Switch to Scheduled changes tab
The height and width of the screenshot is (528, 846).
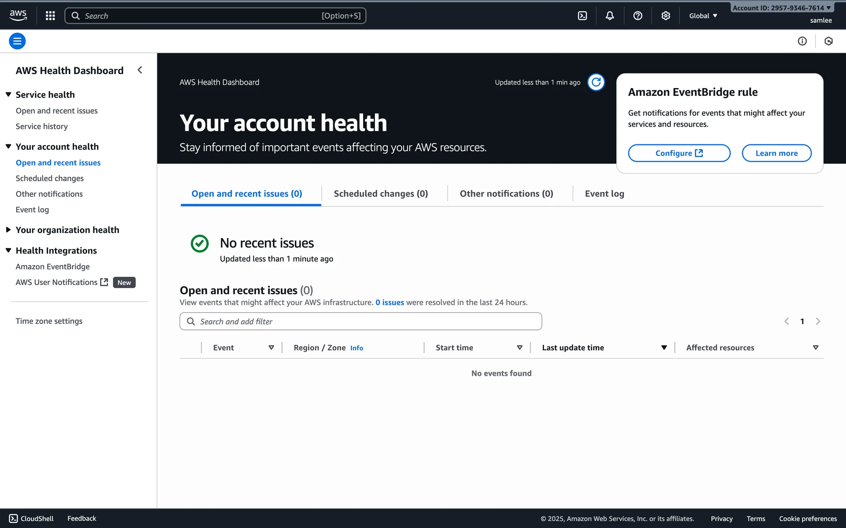pyautogui.click(x=381, y=194)
